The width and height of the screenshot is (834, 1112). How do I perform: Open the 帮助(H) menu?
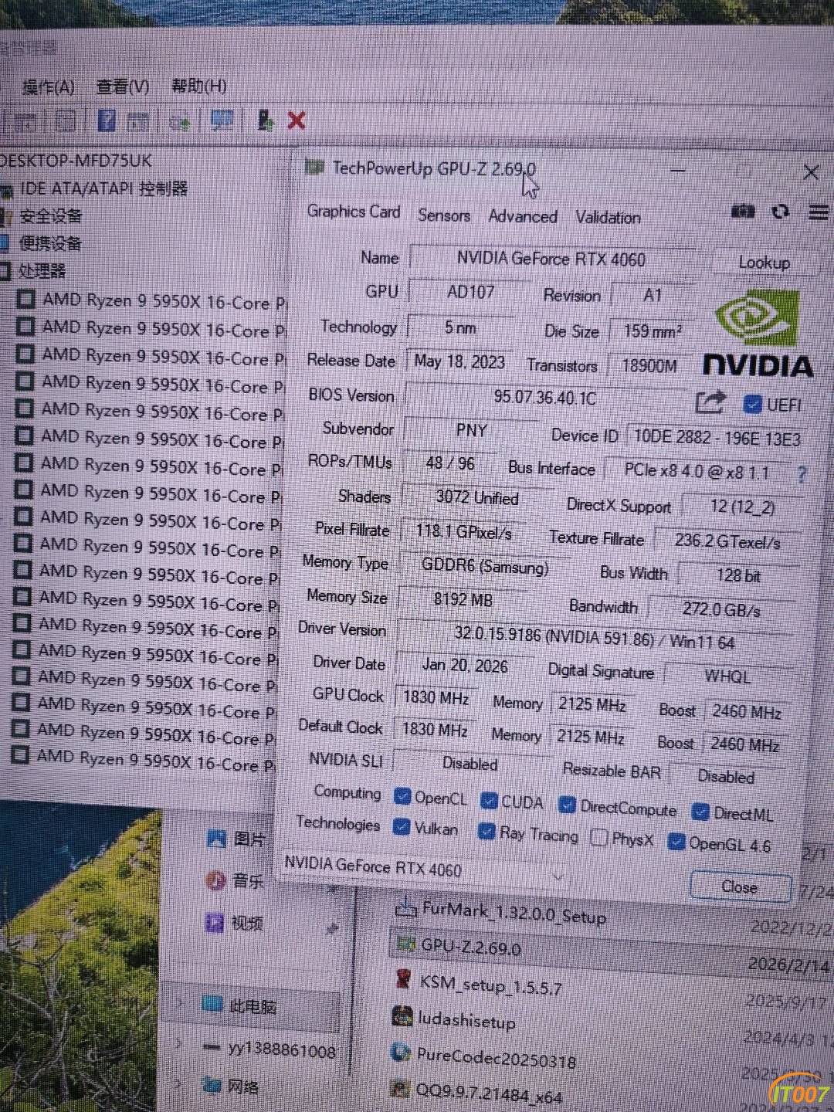199,85
